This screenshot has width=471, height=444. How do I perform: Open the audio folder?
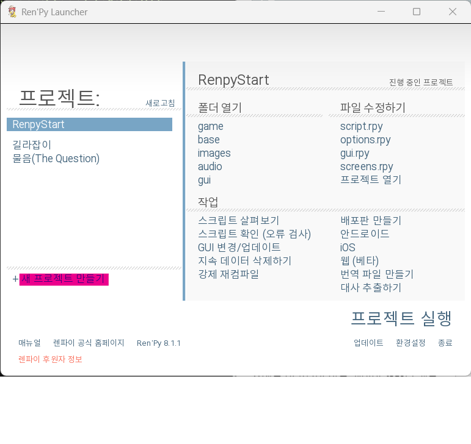(x=210, y=167)
